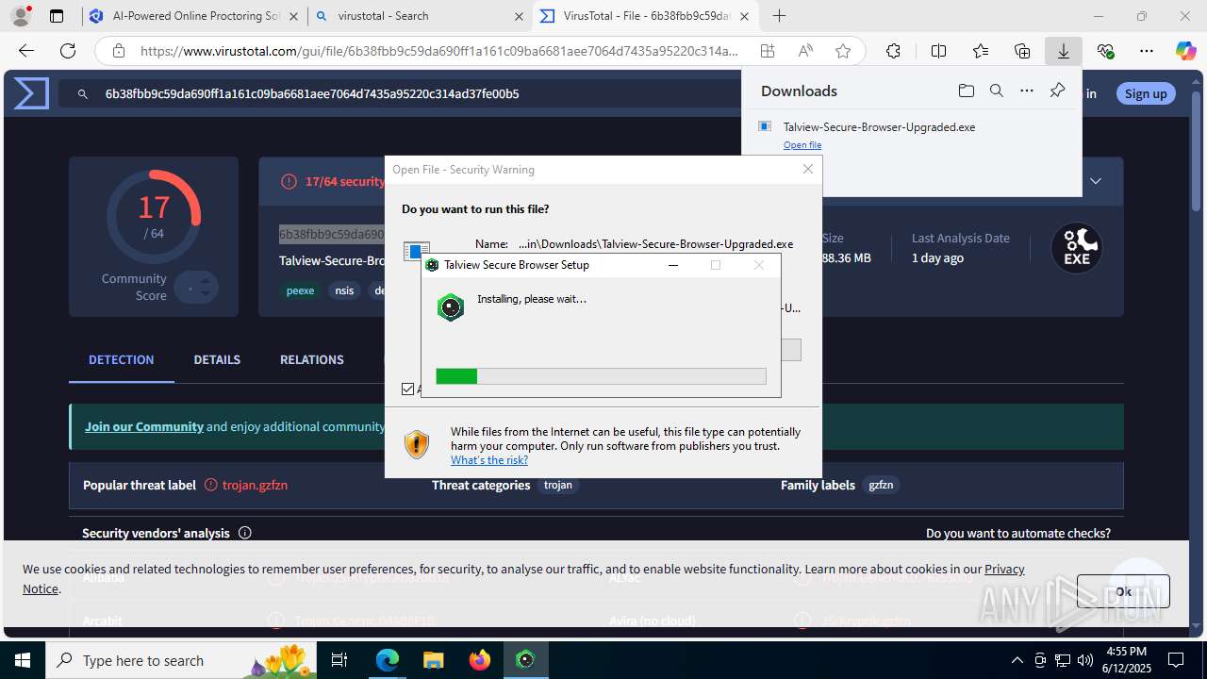1207x679 pixels.
Task: Click the gzfzn family label tag
Action: [881, 485]
